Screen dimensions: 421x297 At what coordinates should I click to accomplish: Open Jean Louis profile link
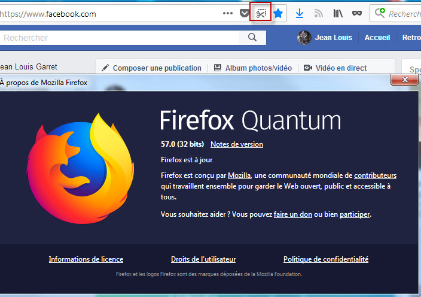(x=334, y=38)
